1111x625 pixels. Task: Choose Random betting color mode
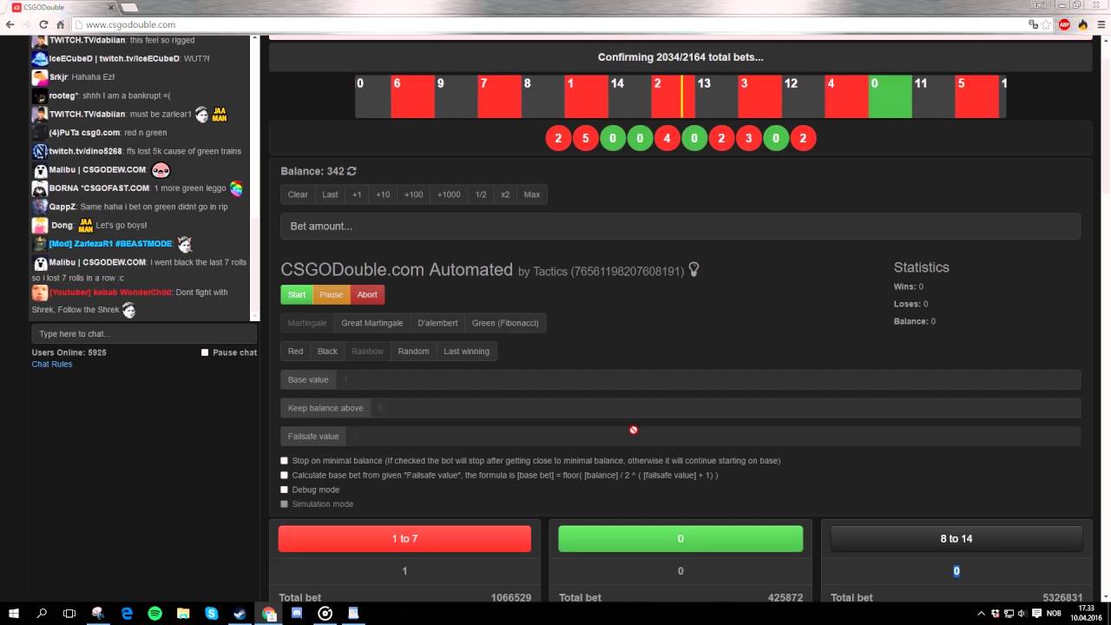413,352
